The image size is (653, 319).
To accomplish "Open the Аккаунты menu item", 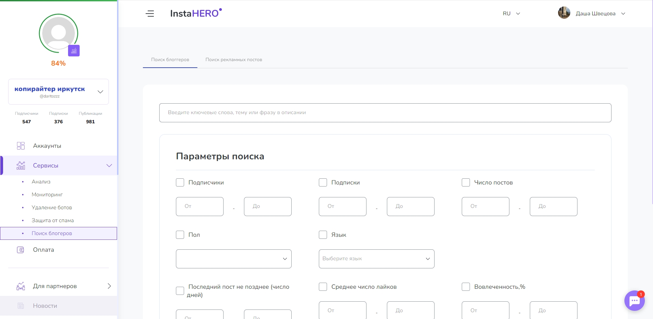I will (x=59, y=146).
